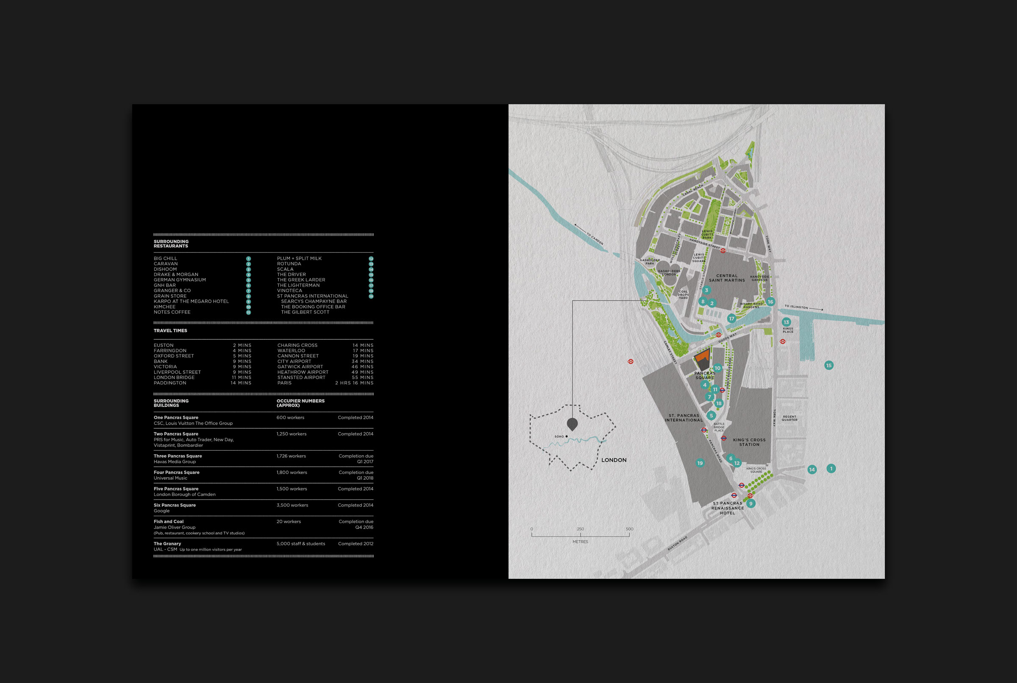Viewport: 1017px width, 683px height.
Task: Click the isolated tube roundel left of Camley Street
Action: (631, 362)
